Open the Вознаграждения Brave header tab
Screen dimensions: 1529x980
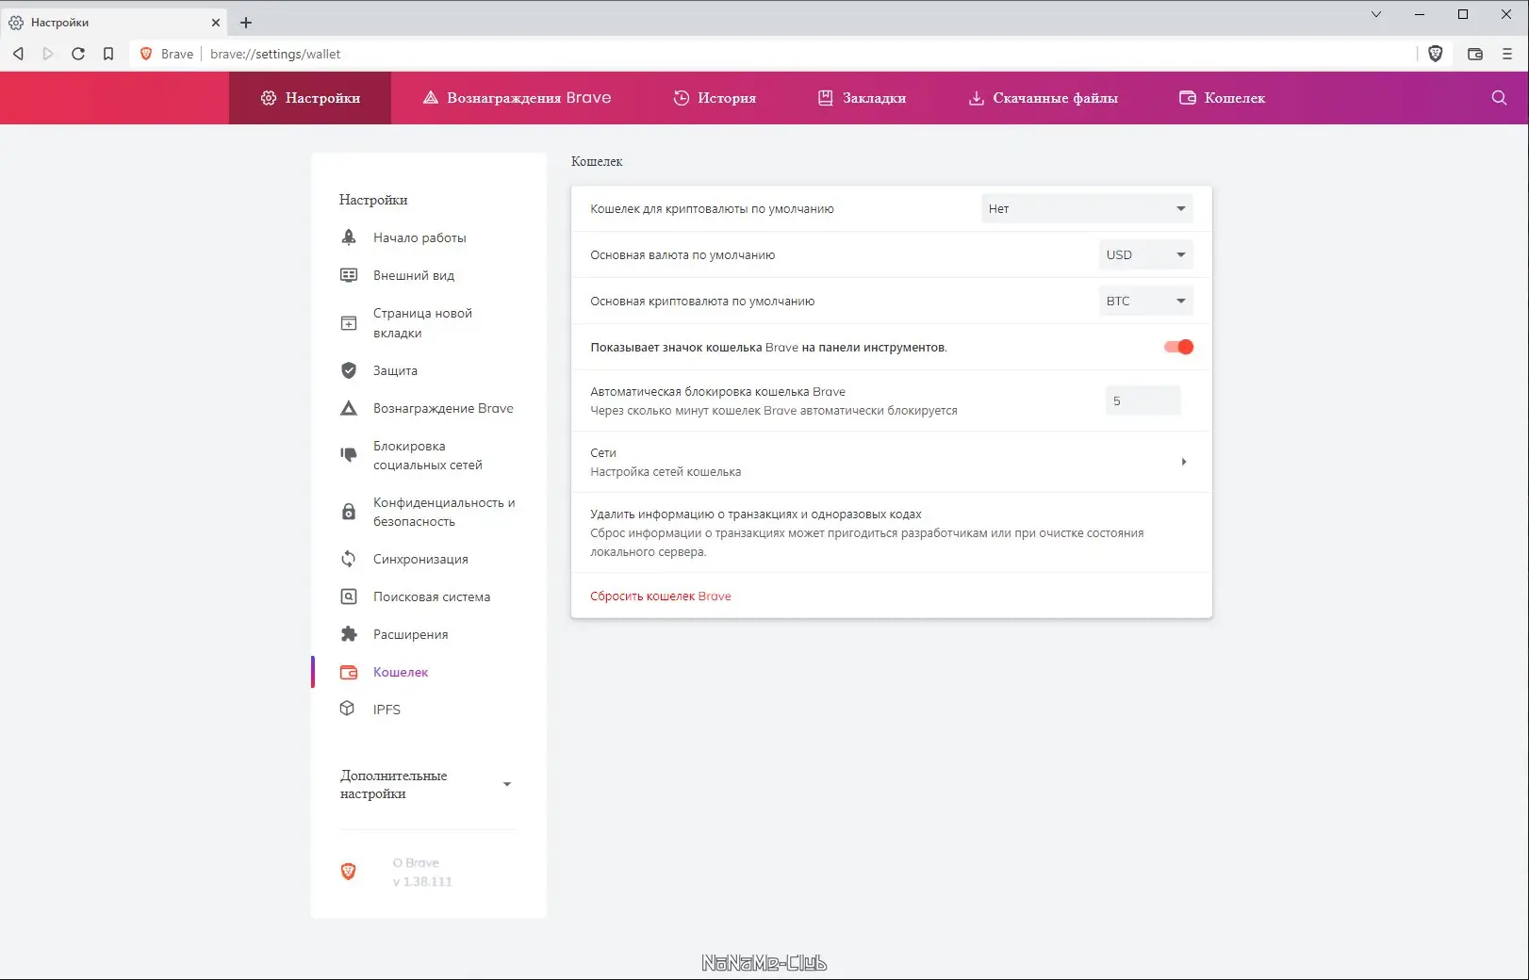click(x=517, y=98)
